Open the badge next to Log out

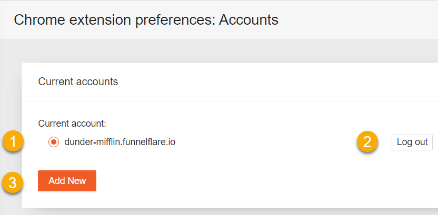(367, 141)
